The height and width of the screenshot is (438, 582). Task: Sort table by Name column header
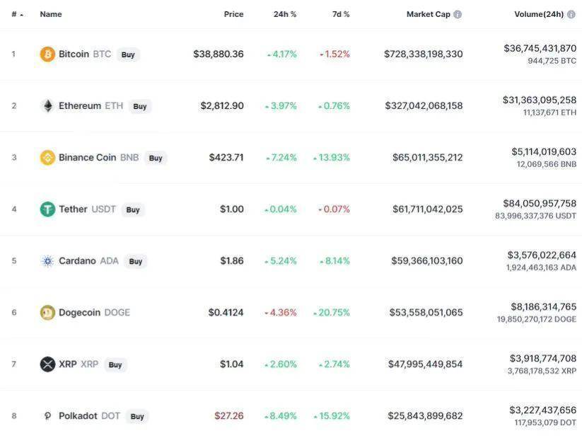[x=51, y=14]
